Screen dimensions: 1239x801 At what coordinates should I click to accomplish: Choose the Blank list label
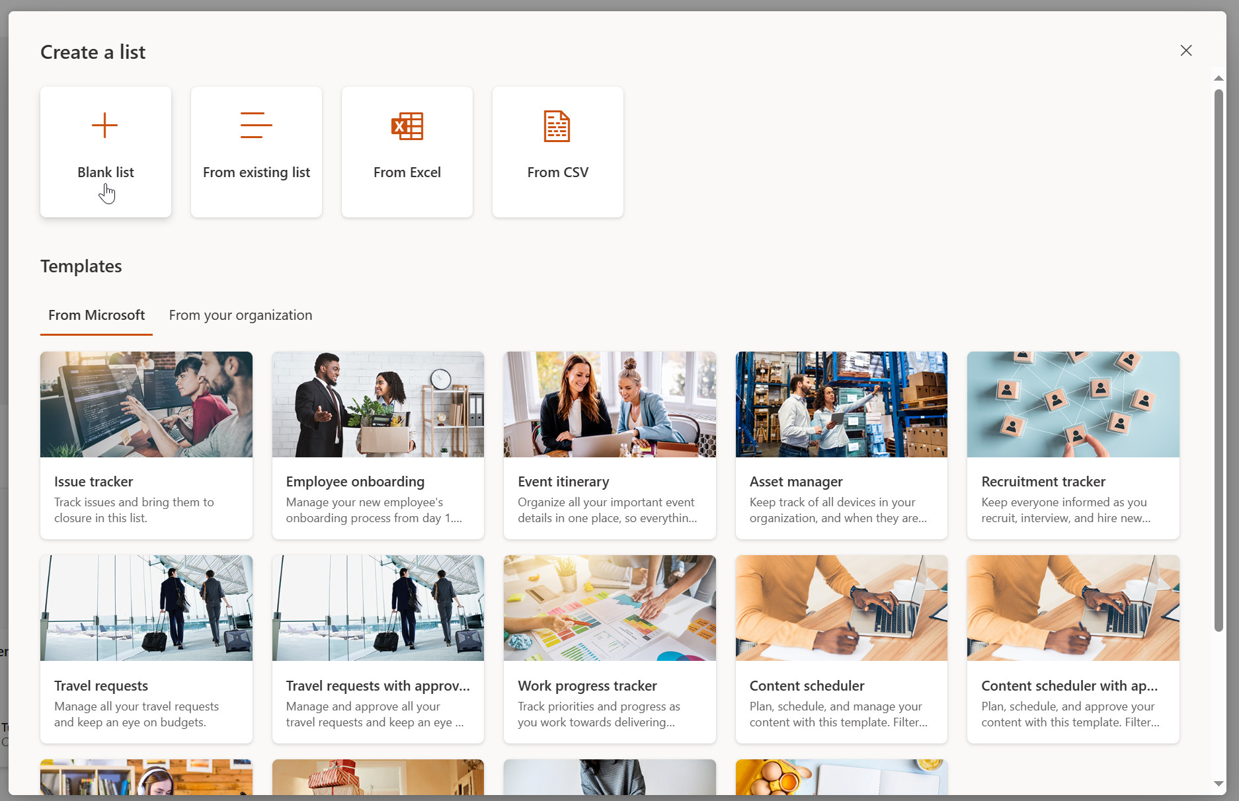[x=106, y=172]
